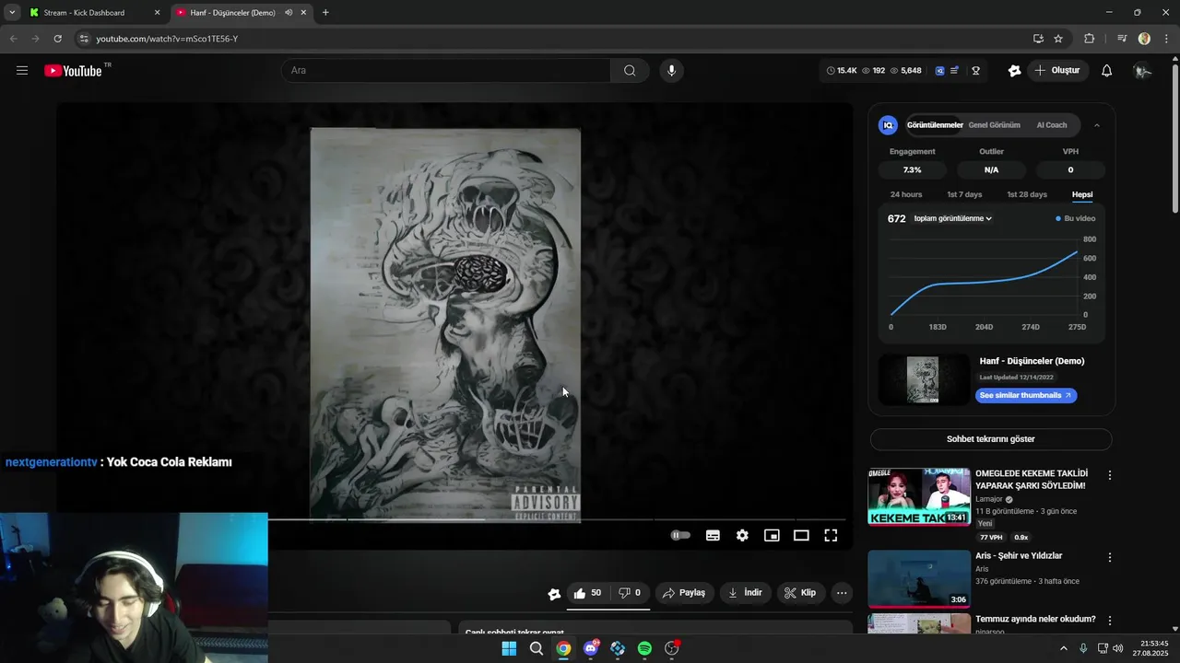Switch to the miniplayer
Image resolution: width=1180 pixels, height=663 pixels.
[772, 535]
